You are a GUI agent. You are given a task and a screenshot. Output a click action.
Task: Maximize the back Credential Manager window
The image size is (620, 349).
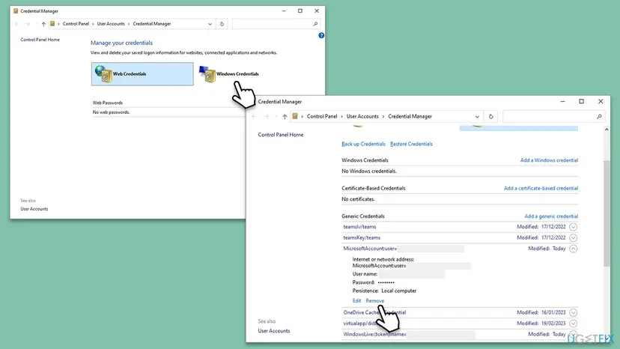(300, 11)
